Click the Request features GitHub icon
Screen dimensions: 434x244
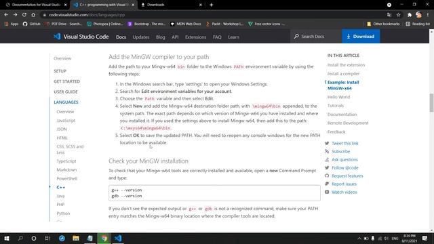[327, 176]
